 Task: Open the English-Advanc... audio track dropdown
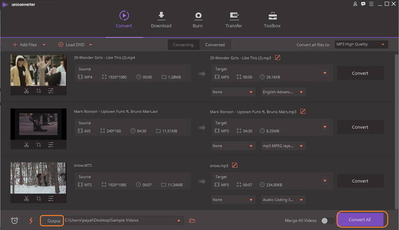283,92
